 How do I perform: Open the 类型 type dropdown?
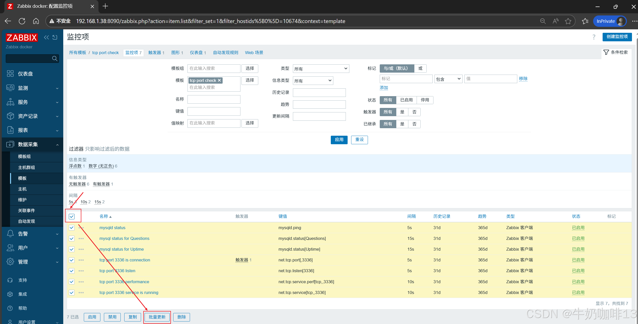(x=321, y=69)
